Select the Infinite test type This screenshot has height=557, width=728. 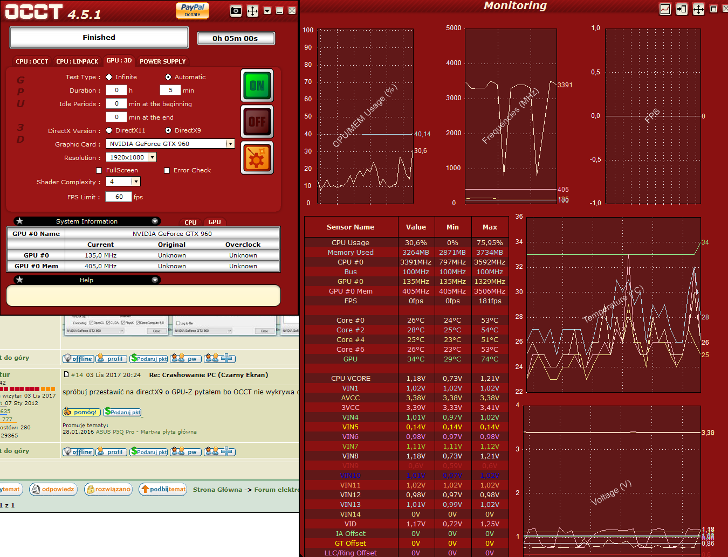[109, 77]
